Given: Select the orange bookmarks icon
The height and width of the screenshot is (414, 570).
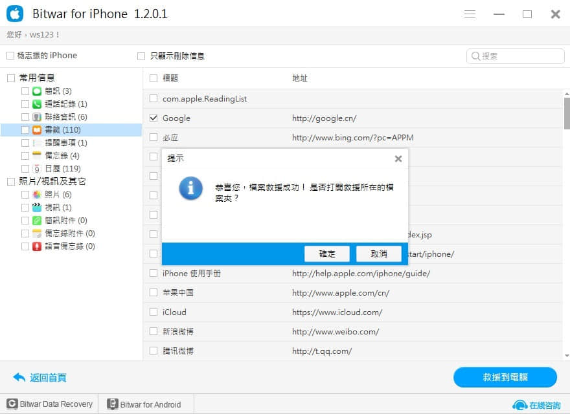Looking at the screenshot, I should pyautogui.click(x=37, y=130).
